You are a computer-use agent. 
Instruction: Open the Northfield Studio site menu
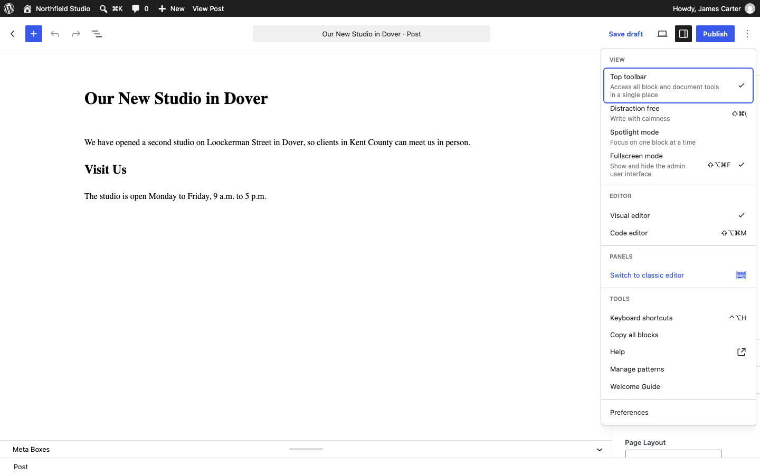pos(57,8)
